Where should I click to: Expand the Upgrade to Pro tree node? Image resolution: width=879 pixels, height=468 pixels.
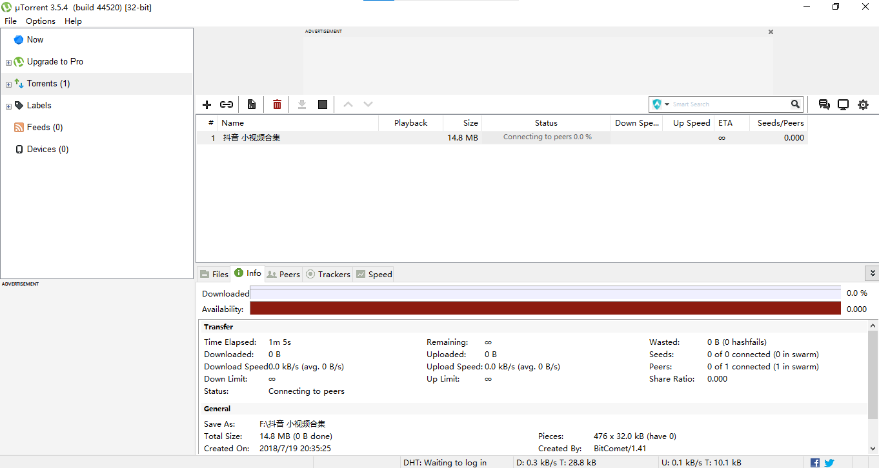pos(8,63)
